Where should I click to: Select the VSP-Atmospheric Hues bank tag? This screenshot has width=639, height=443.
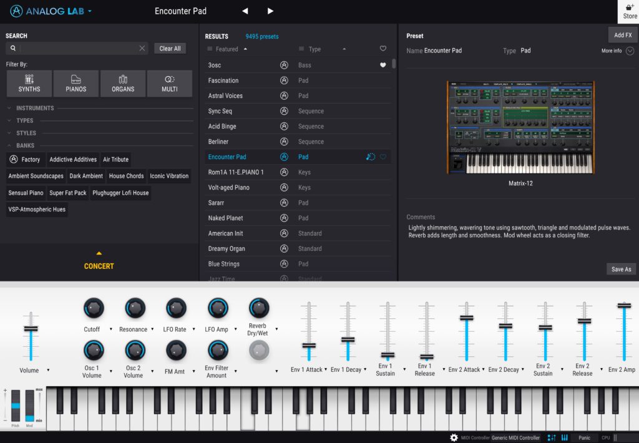[37, 210]
